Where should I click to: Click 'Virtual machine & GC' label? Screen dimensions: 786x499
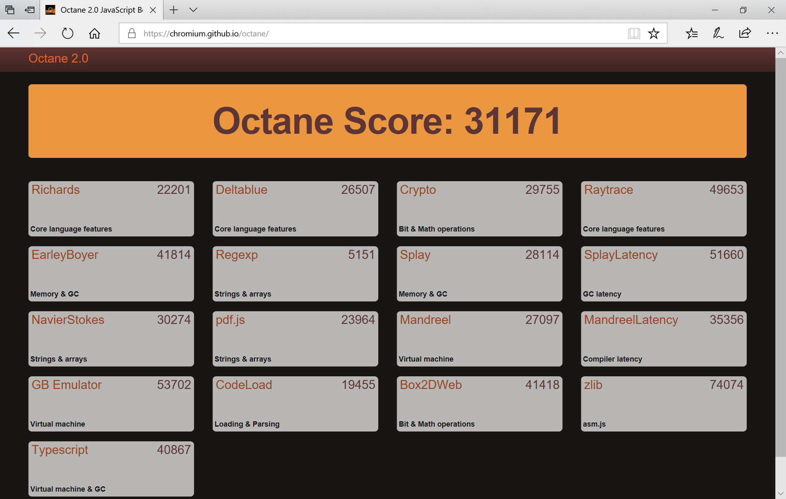(x=68, y=489)
